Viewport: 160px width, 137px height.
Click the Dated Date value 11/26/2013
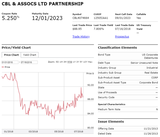151,134
